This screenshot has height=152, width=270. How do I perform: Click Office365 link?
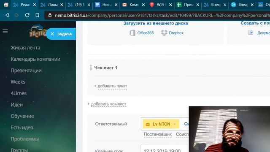coord(145,33)
